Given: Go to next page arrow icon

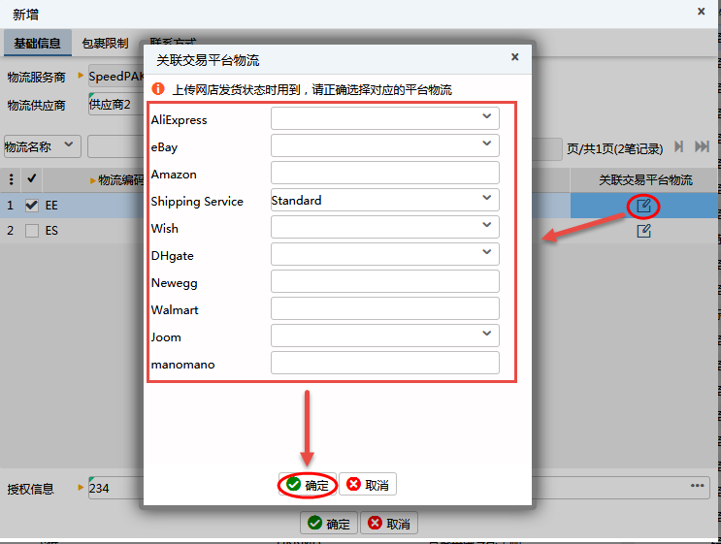Looking at the screenshot, I should 679,146.
